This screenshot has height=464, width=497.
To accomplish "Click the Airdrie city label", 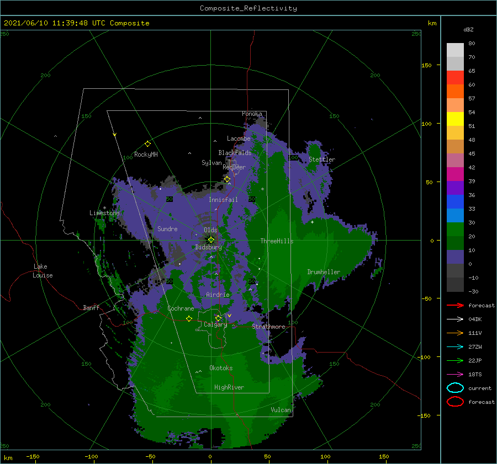I will 218,295.
